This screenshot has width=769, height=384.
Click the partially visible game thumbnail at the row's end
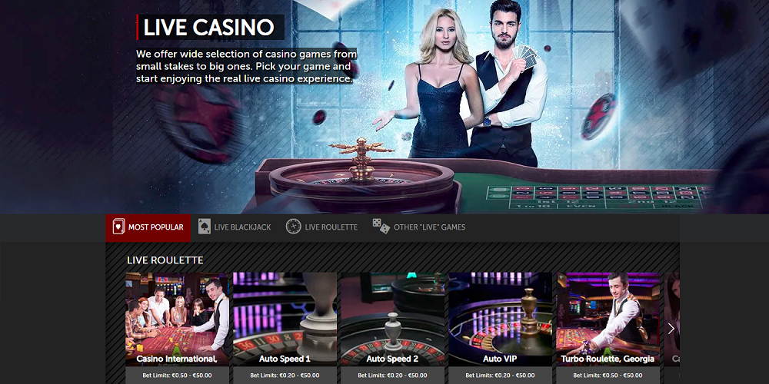coord(671,319)
